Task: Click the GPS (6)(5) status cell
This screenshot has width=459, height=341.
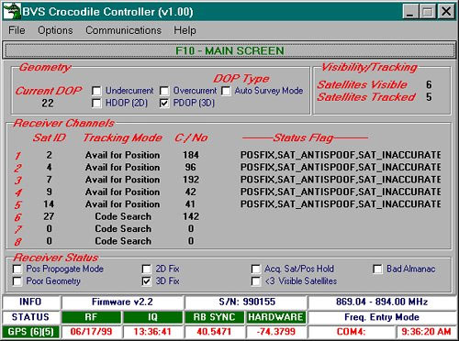Action: point(30,332)
